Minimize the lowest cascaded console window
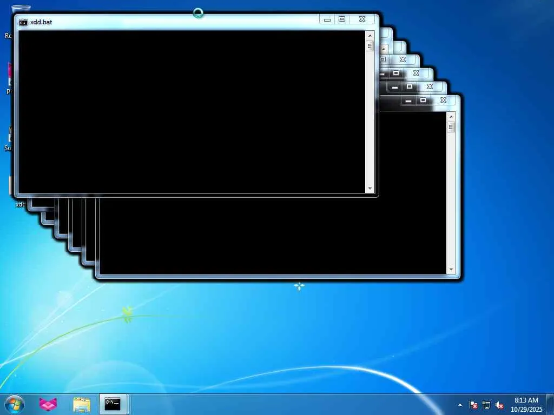This screenshot has height=415, width=554. [408, 101]
